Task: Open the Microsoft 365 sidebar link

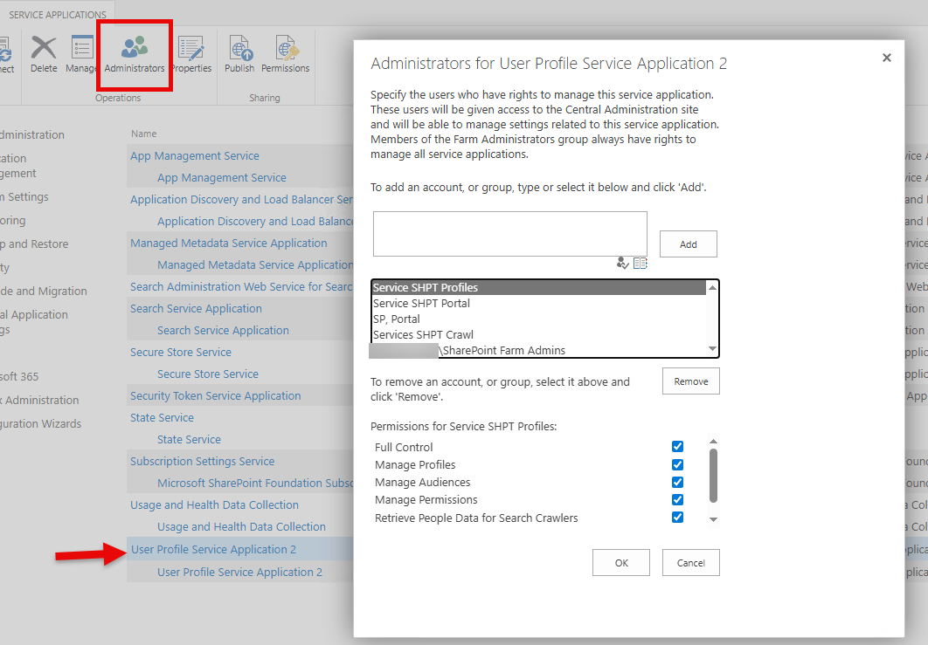Action: [19, 376]
